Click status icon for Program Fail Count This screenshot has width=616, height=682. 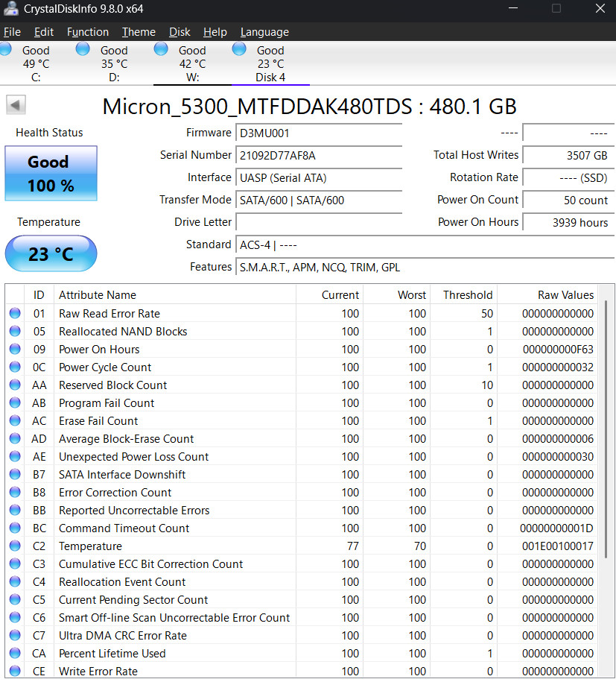pos(15,402)
